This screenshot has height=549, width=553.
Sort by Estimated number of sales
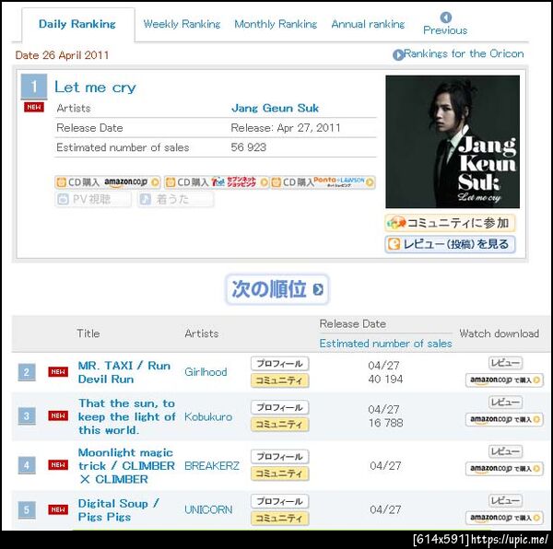coord(385,344)
